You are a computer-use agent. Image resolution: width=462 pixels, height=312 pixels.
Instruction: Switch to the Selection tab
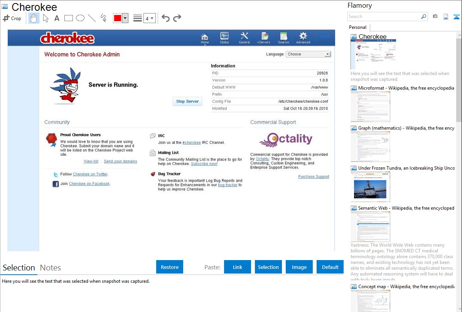pos(19,268)
